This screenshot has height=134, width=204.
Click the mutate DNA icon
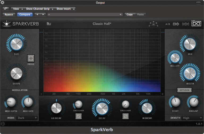(185, 24)
